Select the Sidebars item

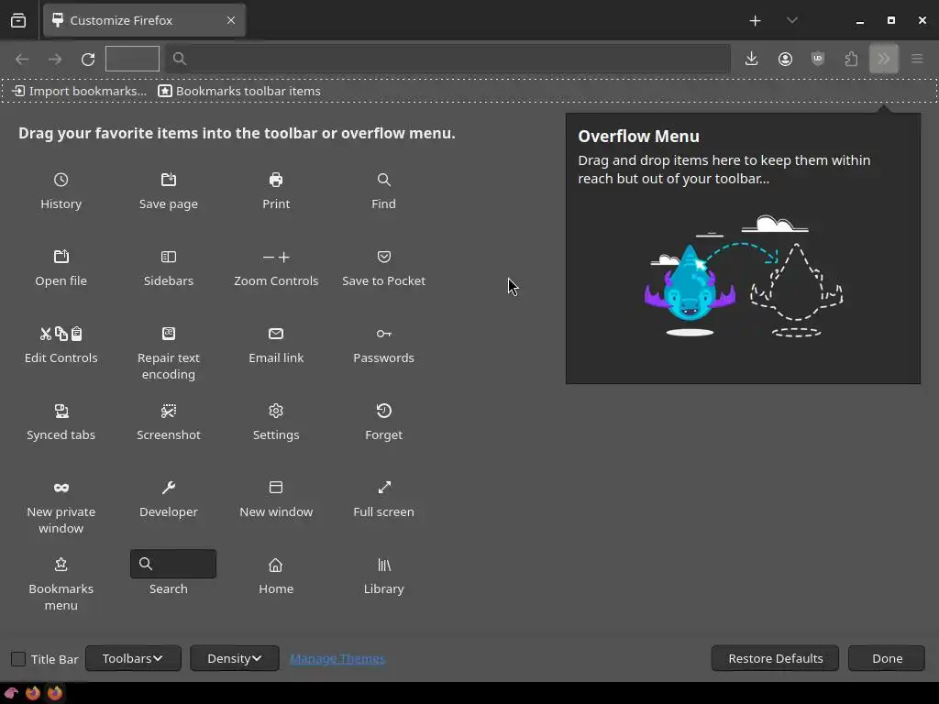(169, 269)
